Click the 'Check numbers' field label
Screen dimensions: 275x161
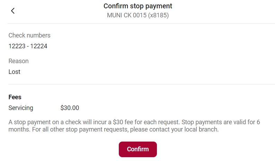click(29, 35)
